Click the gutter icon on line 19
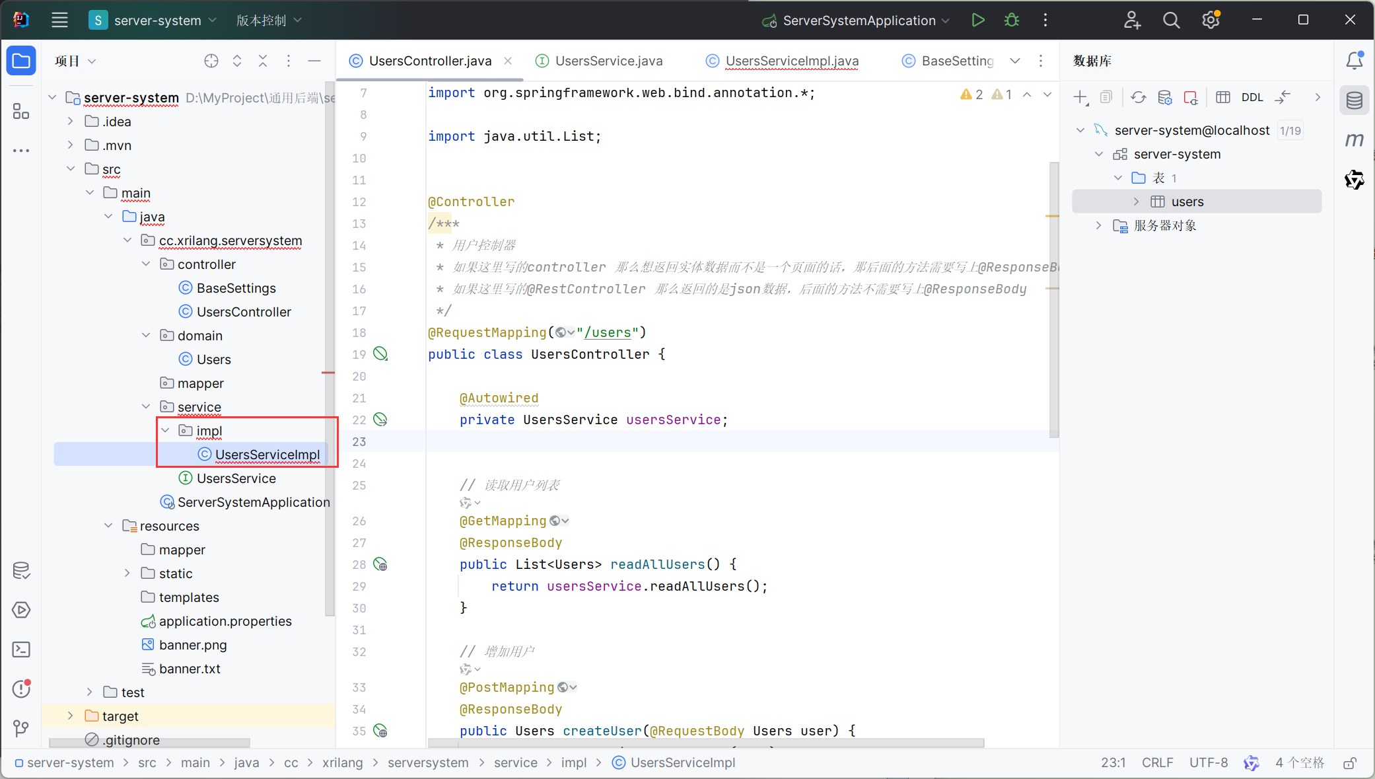1375x779 pixels. (381, 354)
